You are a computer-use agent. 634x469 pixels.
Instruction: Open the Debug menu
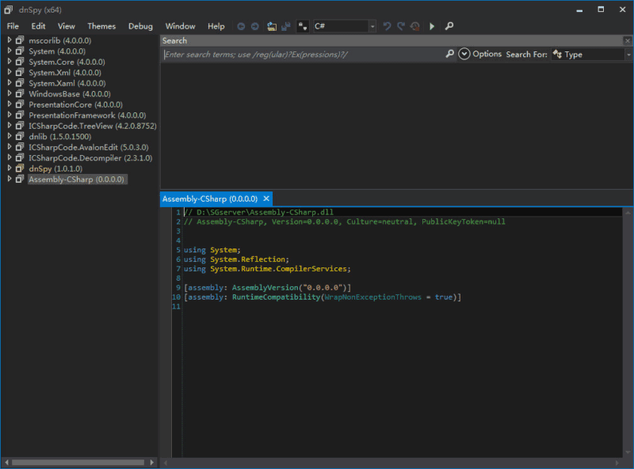(x=140, y=26)
